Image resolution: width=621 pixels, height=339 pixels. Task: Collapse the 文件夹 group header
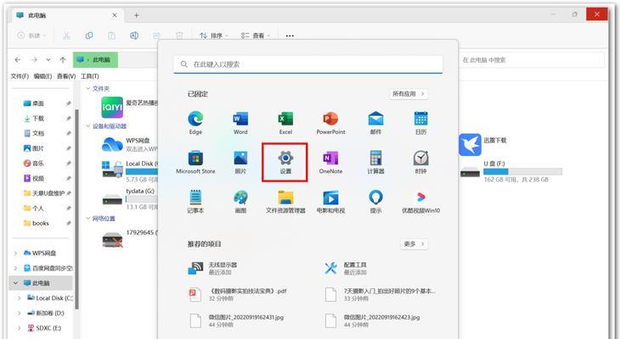point(88,88)
